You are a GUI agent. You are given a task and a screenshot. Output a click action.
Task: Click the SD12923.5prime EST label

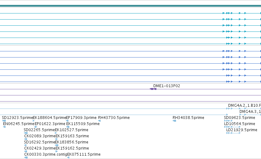tap(17, 118)
